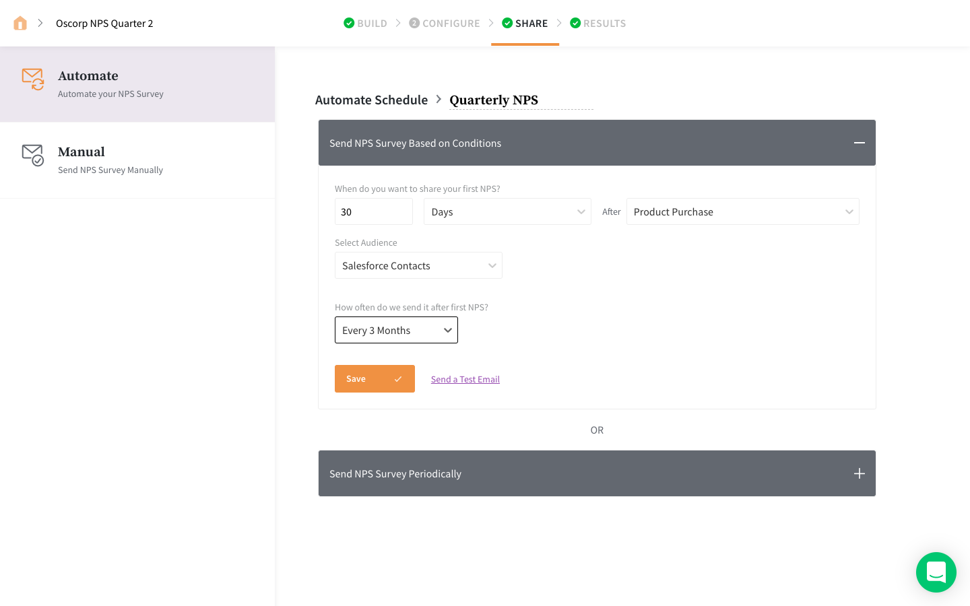Image resolution: width=970 pixels, height=606 pixels.
Task: Go to the Build step
Action: (x=372, y=24)
